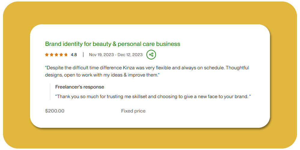Image resolution: width=300 pixels, height=150 pixels.
Task: Click the $200.00 price amount
Action: [x=55, y=111]
